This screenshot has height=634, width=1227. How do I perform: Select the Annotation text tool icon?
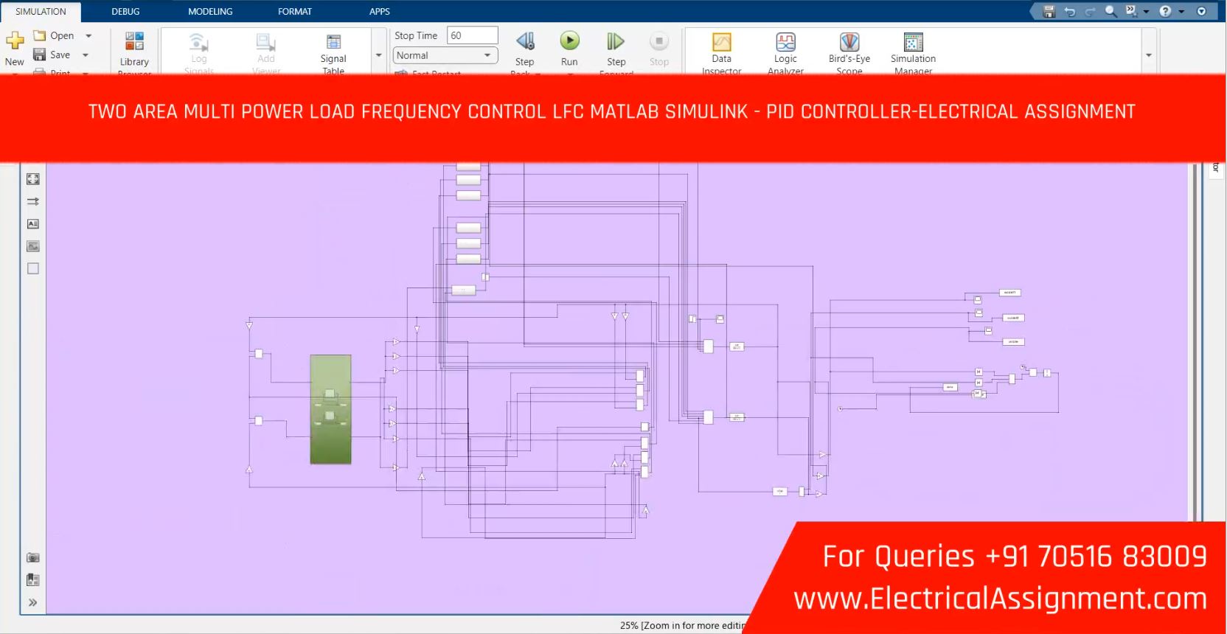[x=33, y=223]
